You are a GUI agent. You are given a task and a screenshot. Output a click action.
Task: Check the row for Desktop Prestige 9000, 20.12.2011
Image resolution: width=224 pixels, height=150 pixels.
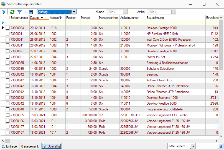(x=7, y=28)
